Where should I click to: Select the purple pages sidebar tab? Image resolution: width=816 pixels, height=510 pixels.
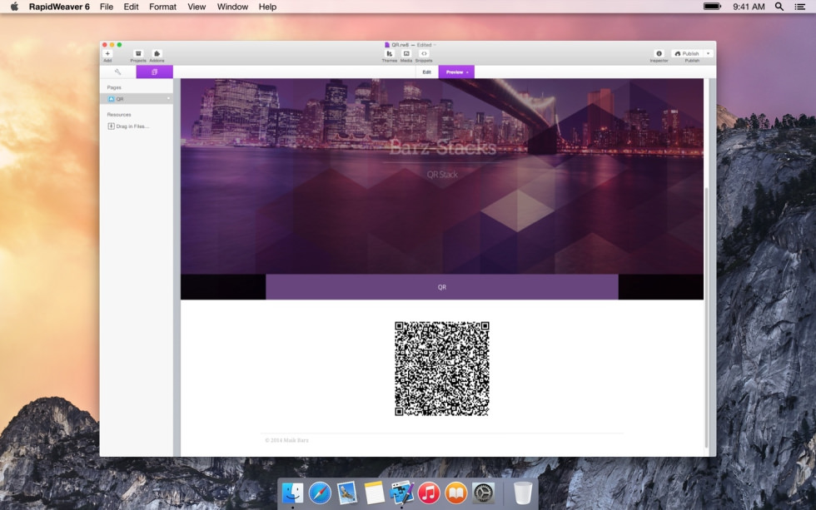155,72
